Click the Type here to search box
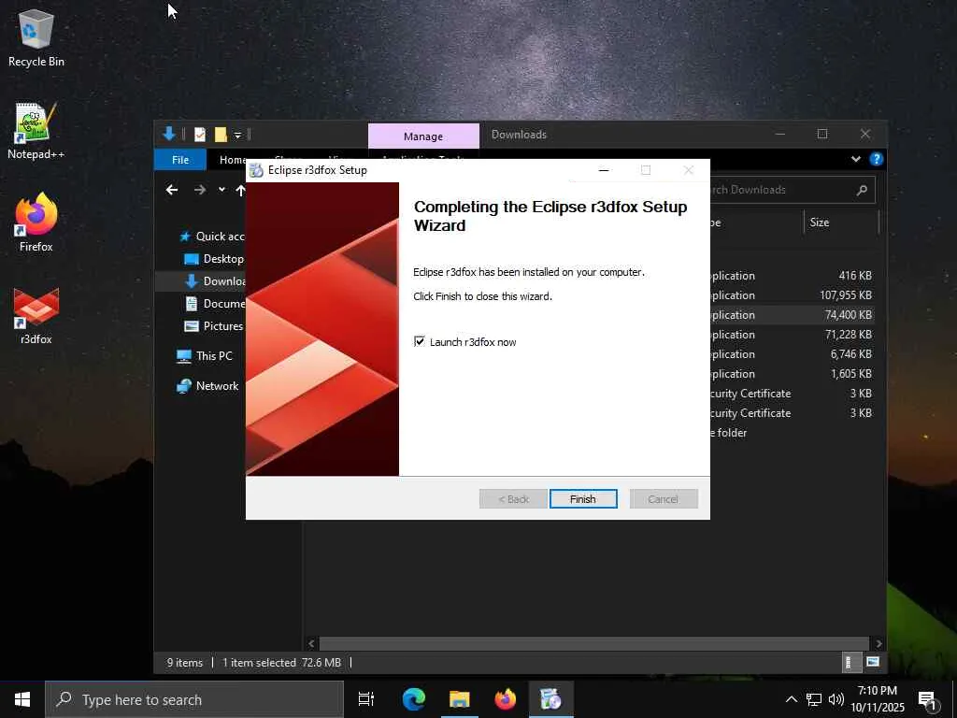Viewport: 957px width, 718px height. pyautogui.click(x=194, y=699)
